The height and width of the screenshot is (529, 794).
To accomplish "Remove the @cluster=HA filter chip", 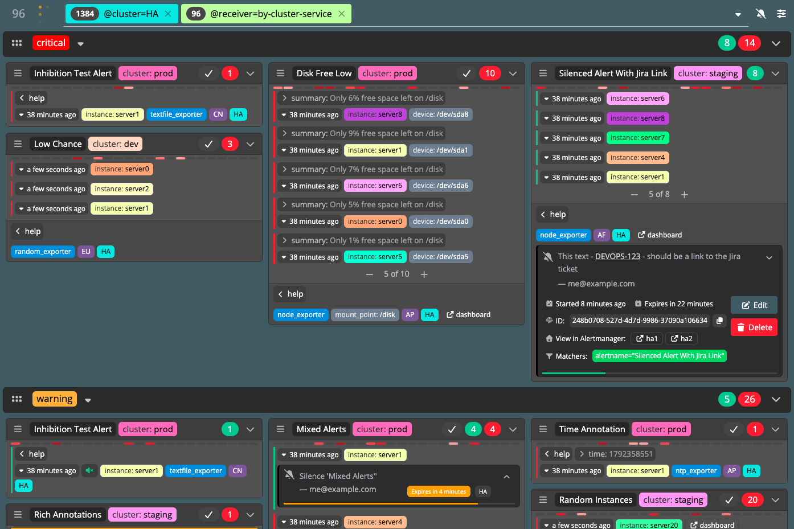I will click(x=168, y=14).
